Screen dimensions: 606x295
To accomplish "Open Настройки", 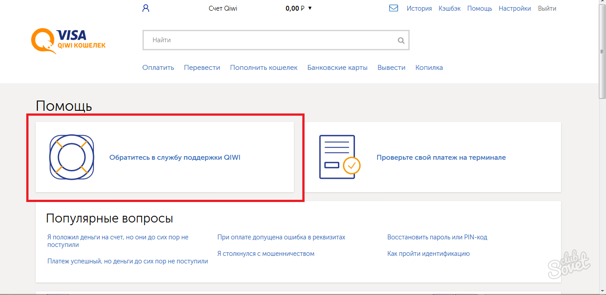I will 515,8.
